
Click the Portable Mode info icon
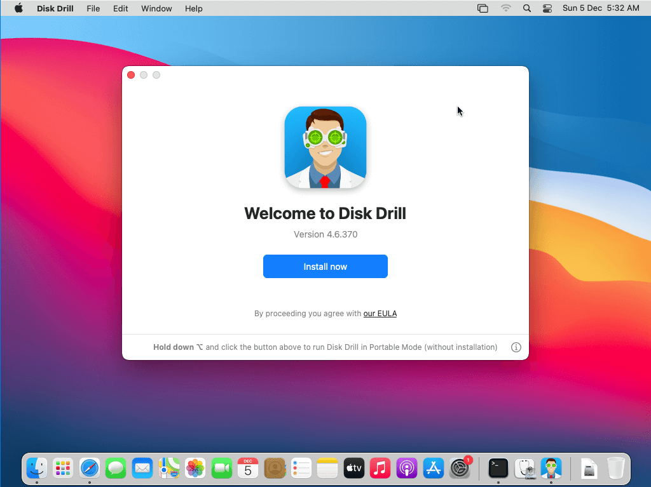(516, 347)
